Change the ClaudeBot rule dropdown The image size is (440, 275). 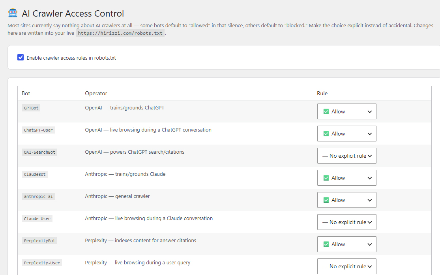coord(346,178)
